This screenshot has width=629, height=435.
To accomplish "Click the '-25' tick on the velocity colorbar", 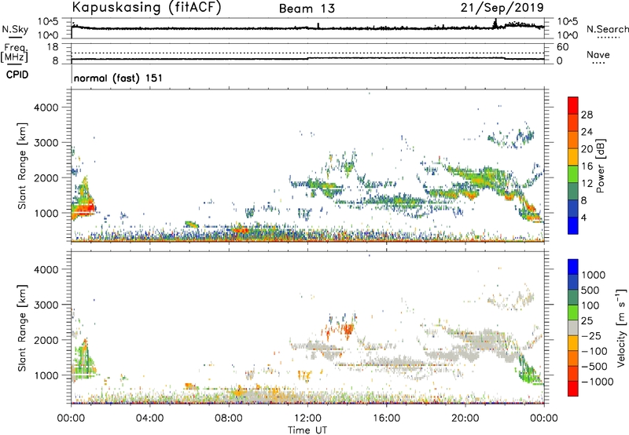I will (x=591, y=335).
